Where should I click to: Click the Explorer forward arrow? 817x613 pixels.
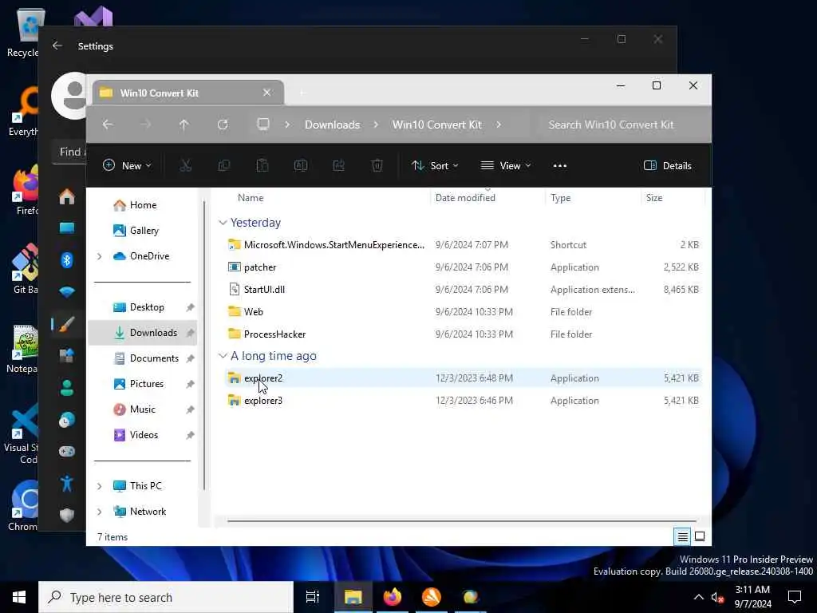(146, 125)
